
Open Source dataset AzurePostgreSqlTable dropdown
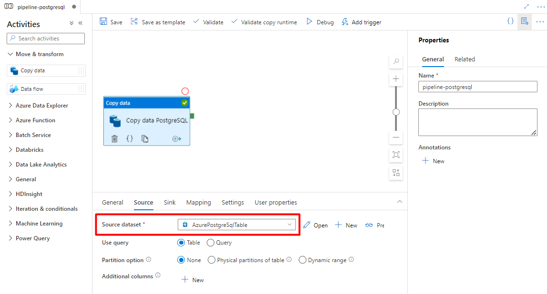(x=237, y=225)
